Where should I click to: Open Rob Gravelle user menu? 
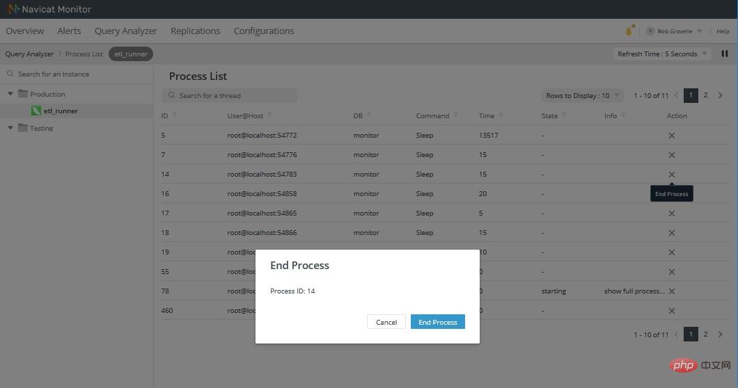[x=674, y=31]
